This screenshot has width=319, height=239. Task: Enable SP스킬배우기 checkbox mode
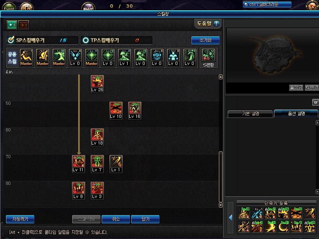(x=11, y=40)
